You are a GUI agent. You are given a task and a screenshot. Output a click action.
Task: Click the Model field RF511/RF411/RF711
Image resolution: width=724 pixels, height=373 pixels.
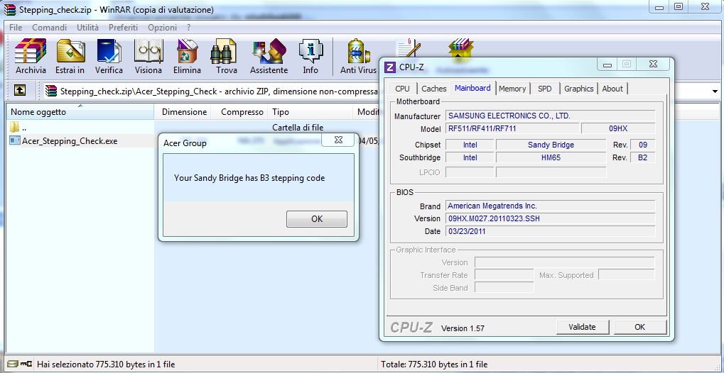pos(512,128)
